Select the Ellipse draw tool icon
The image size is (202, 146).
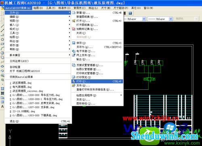(2, 66)
